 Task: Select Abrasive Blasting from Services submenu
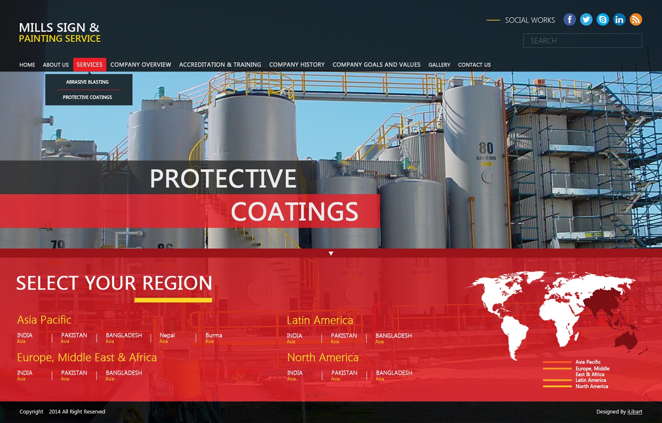click(87, 82)
